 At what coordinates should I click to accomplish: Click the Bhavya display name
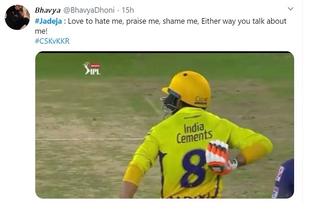point(47,10)
